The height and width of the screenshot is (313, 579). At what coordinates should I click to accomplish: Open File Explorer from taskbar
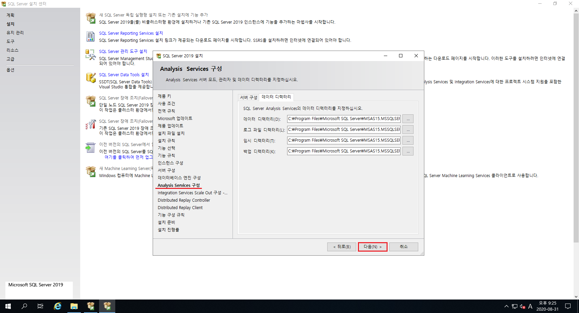tap(74, 306)
